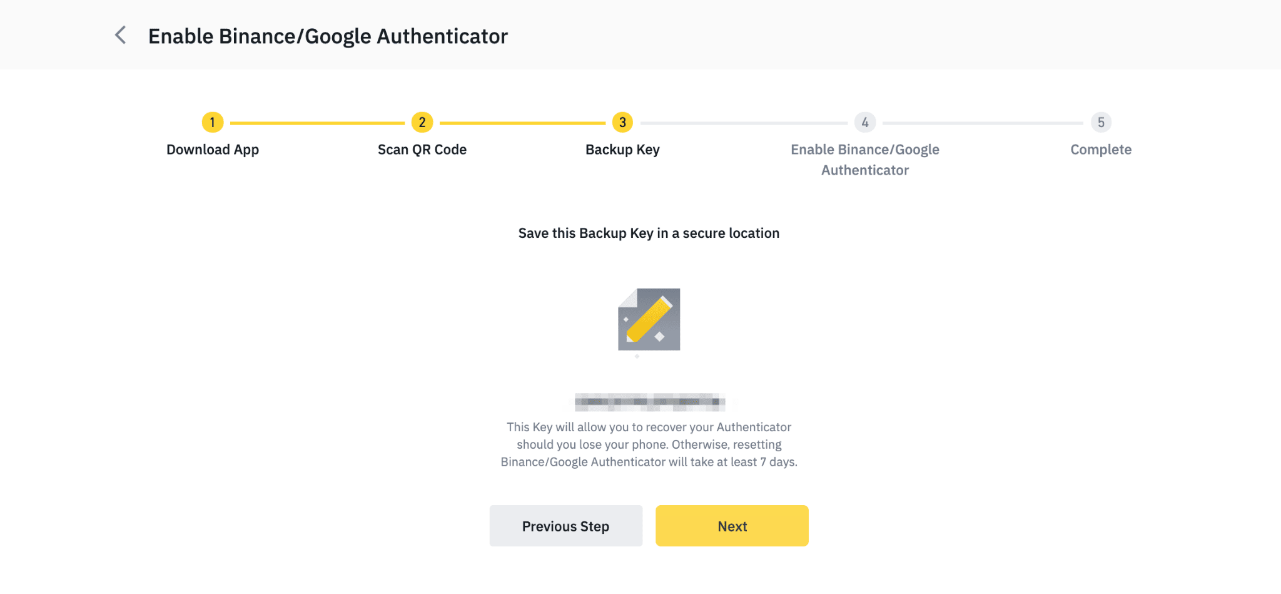Select Enable Binance/Google Authenticator step label
This screenshot has width=1281, height=594.
(865, 160)
